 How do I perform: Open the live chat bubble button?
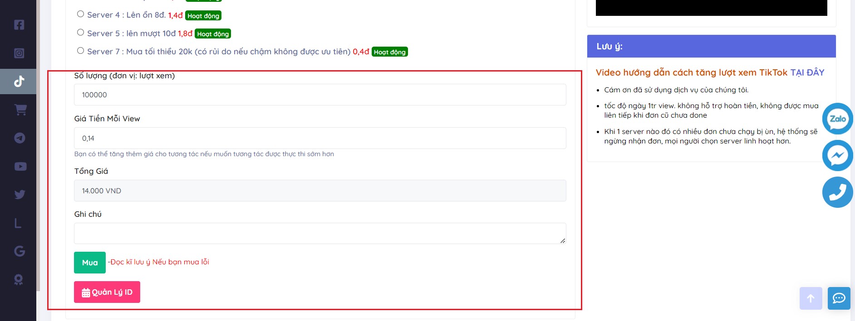pyautogui.click(x=839, y=298)
